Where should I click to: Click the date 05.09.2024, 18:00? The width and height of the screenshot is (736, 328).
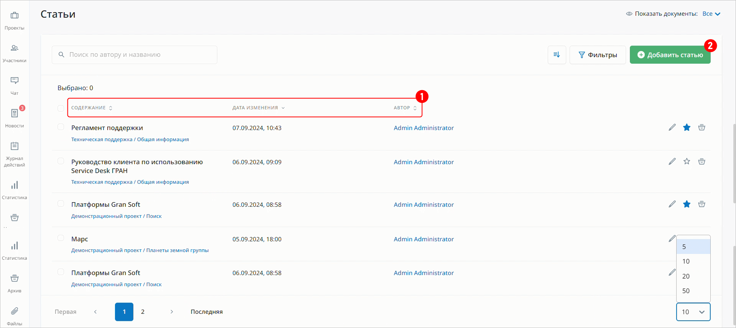(257, 239)
